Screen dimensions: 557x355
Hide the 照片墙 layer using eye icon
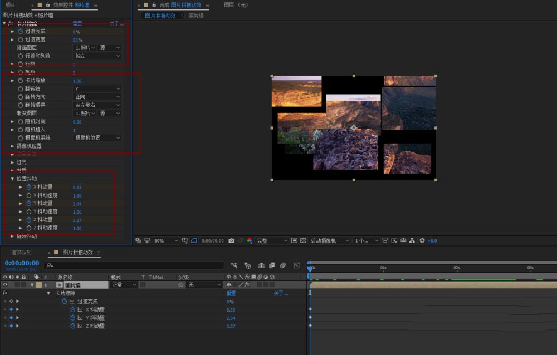pyautogui.click(x=6, y=285)
